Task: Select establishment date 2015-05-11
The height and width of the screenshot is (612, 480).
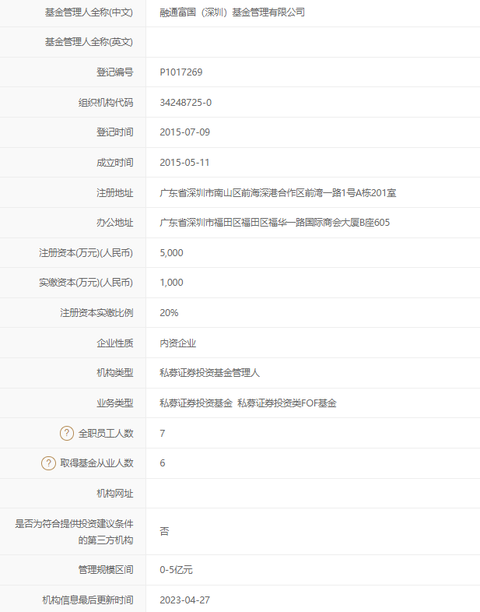Action: click(x=184, y=163)
